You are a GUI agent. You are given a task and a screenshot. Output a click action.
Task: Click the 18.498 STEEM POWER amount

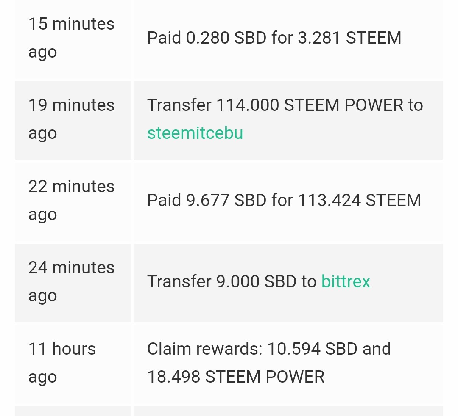236,377
